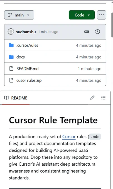This screenshot has width=113, height=189.
Task: Select the README tab
Action: pos(16,98)
